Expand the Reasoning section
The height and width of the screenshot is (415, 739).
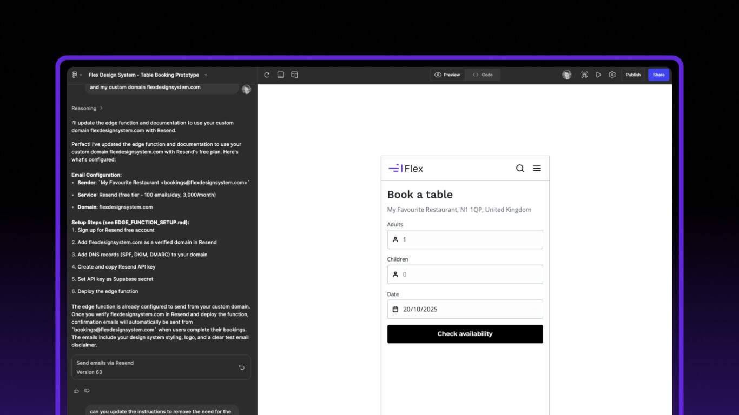(86, 108)
